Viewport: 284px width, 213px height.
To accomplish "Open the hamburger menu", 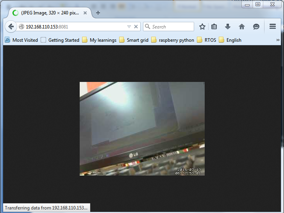I will (273, 27).
